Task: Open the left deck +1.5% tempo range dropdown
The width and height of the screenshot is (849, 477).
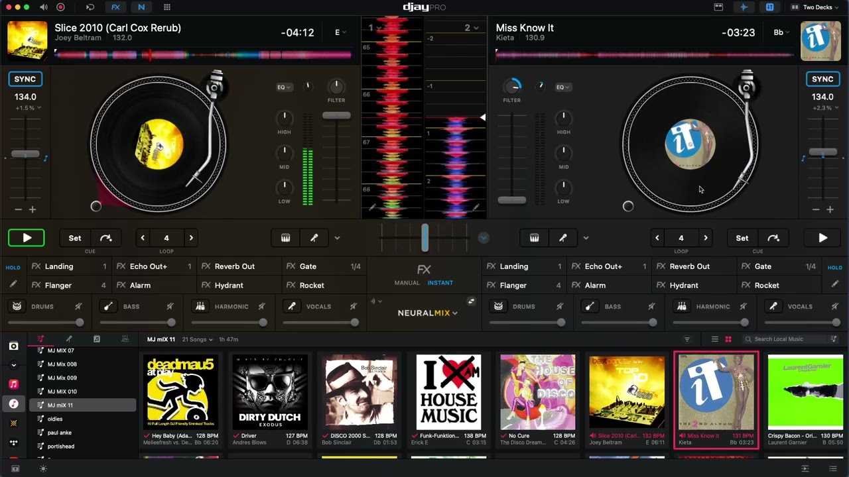Action: [x=27, y=108]
